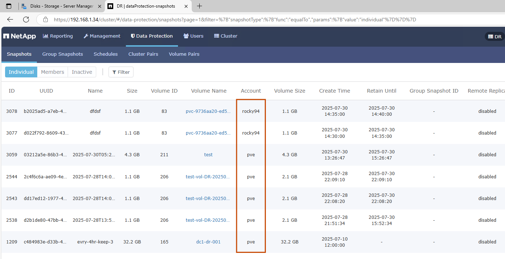Click UUID c484983e-d33b-4...
Screen dimensions: 505x259
click(x=46, y=242)
